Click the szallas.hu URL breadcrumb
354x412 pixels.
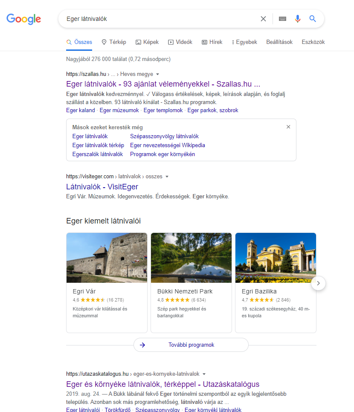pyautogui.click(x=110, y=74)
